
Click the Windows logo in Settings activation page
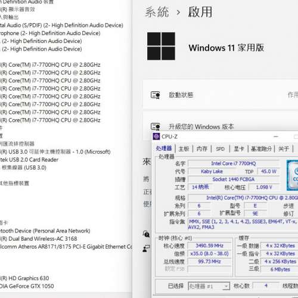[161, 46]
